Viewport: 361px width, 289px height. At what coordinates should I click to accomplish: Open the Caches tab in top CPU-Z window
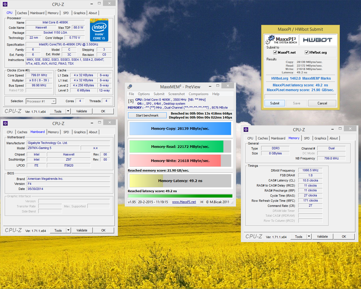click(x=22, y=13)
